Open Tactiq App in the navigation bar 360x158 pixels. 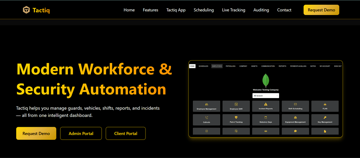(176, 10)
